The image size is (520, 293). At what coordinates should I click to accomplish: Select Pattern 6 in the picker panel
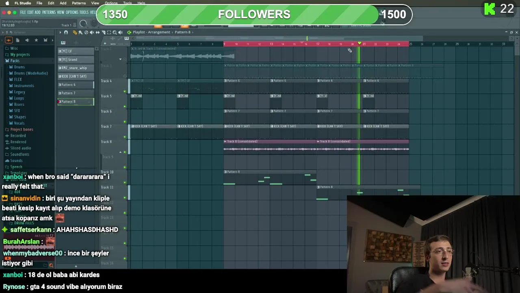(x=76, y=85)
